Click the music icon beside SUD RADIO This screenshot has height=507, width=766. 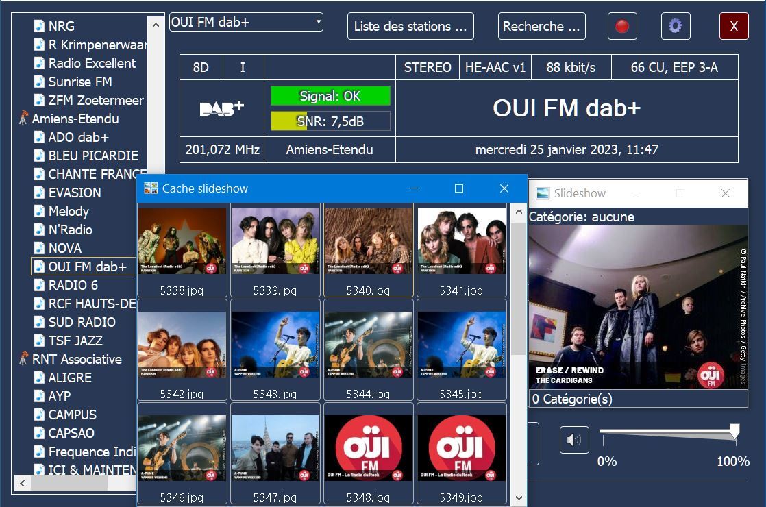39,322
